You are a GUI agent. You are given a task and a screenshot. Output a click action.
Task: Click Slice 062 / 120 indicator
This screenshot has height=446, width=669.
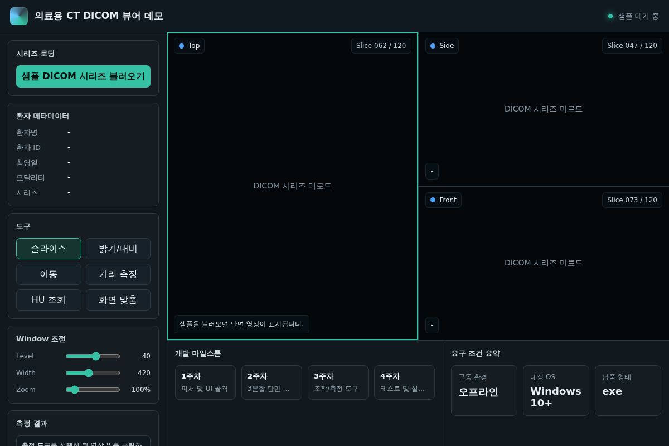[x=381, y=46]
